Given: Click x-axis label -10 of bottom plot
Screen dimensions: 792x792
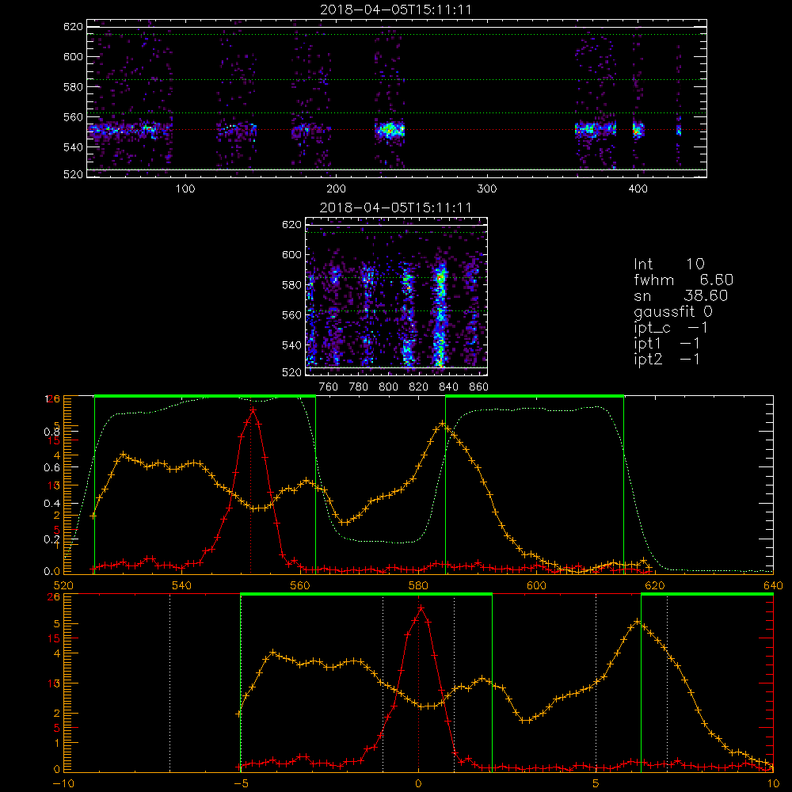Looking at the screenshot, I should [x=63, y=783].
